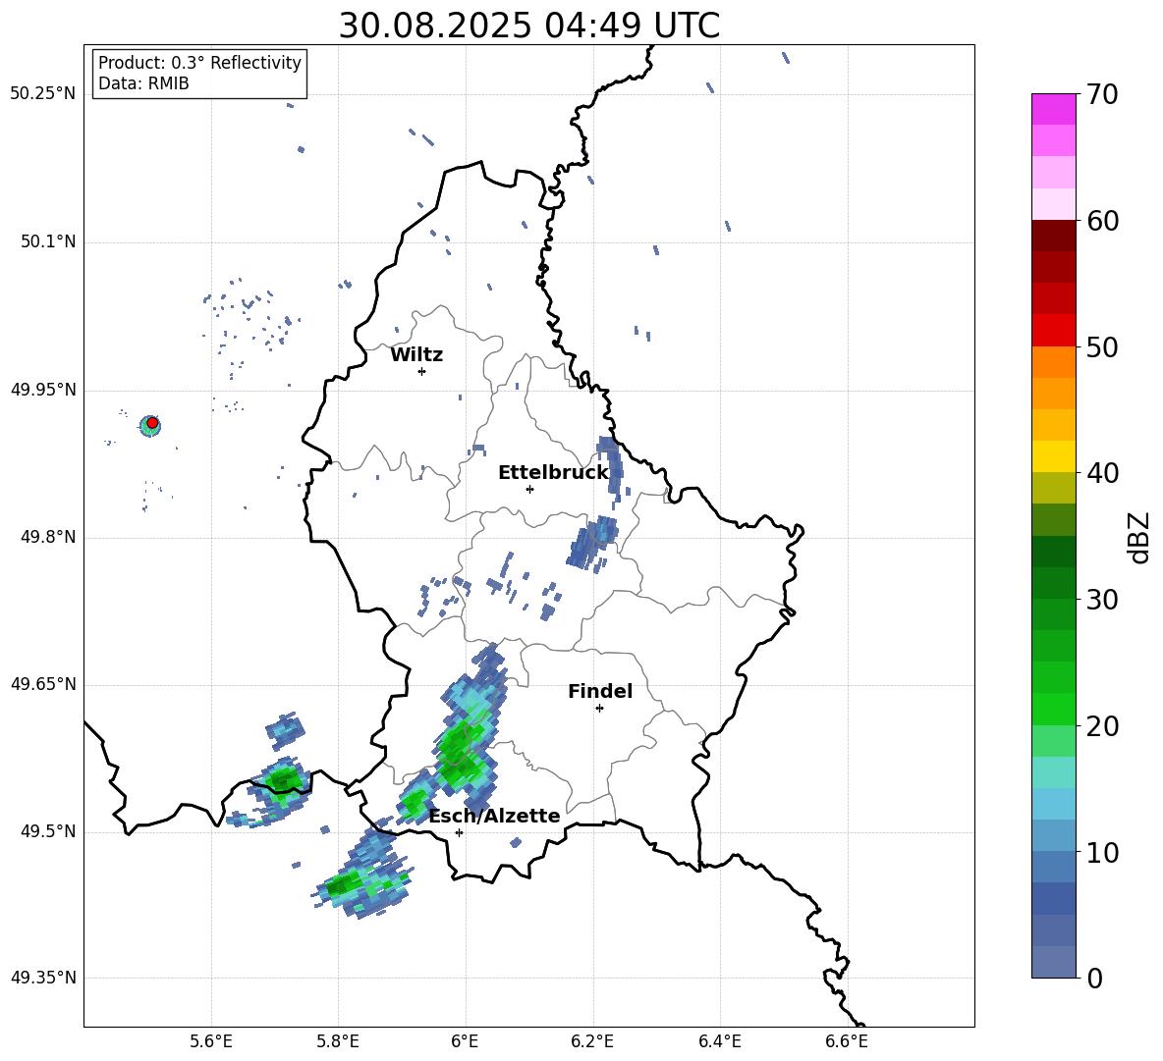Click the 5.8°E longitude label

(338, 1041)
